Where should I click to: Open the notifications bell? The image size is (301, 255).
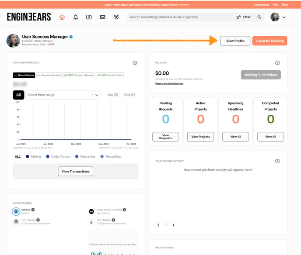point(75,17)
